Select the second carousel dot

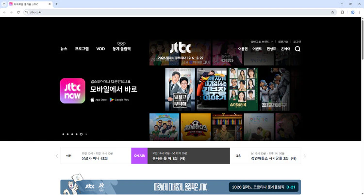(67, 134)
